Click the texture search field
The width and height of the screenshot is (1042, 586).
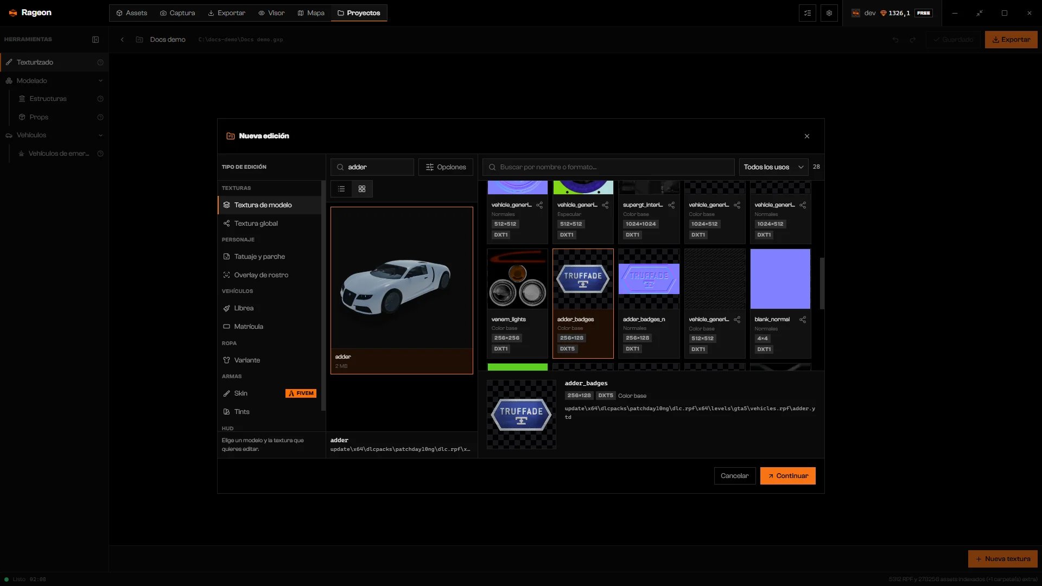pos(608,167)
